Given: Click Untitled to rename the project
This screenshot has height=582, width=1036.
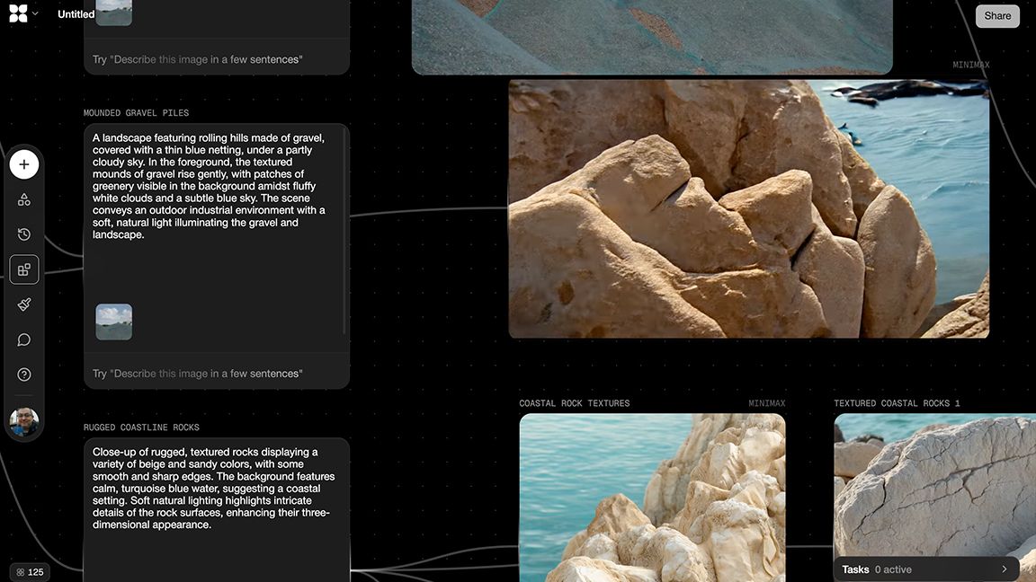Looking at the screenshot, I should (76, 13).
